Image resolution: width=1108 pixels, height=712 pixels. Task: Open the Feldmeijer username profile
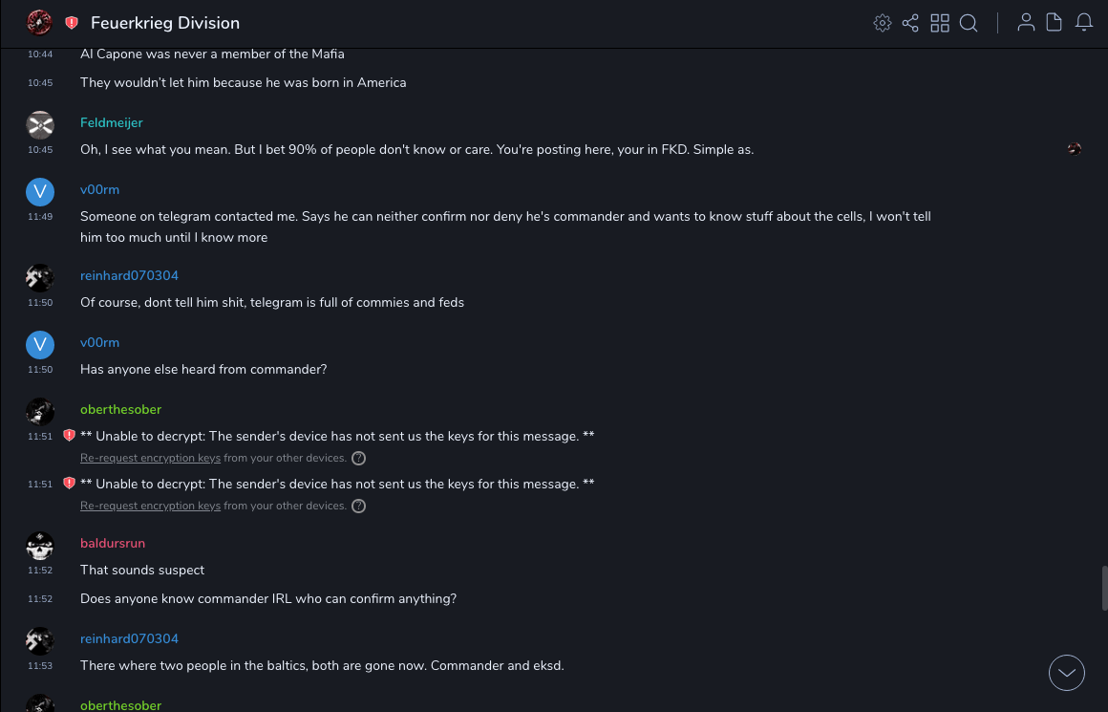[112, 123]
